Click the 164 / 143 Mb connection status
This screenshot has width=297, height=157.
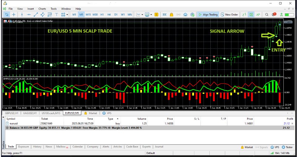[x=280, y=153]
